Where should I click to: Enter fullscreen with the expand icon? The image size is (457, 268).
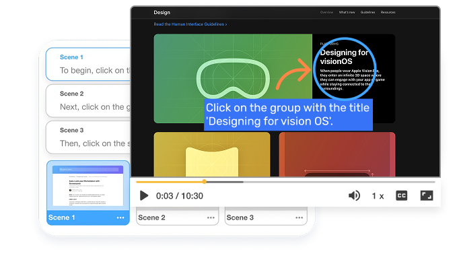tap(427, 196)
